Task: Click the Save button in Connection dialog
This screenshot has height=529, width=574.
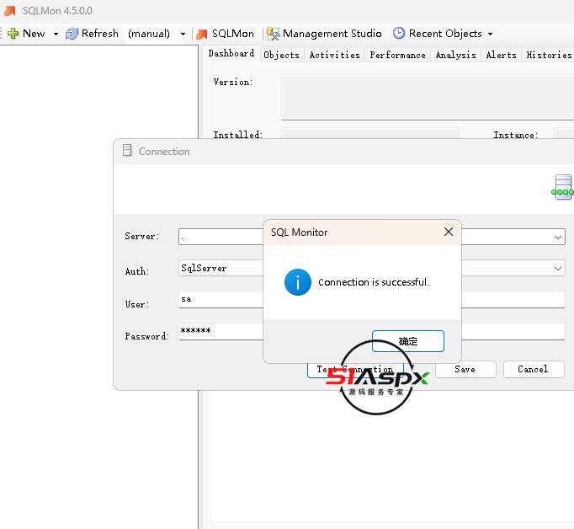Action: click(x=465, y=369)
